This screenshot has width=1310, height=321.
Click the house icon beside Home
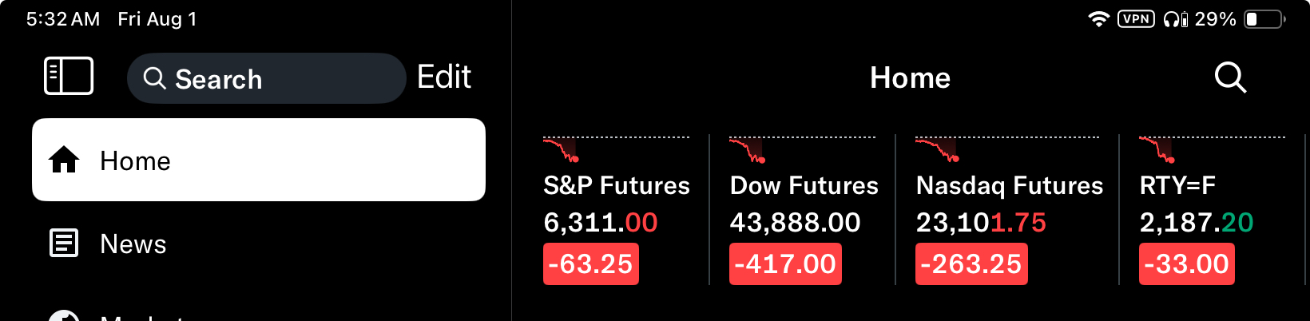[x=64, y=160]
